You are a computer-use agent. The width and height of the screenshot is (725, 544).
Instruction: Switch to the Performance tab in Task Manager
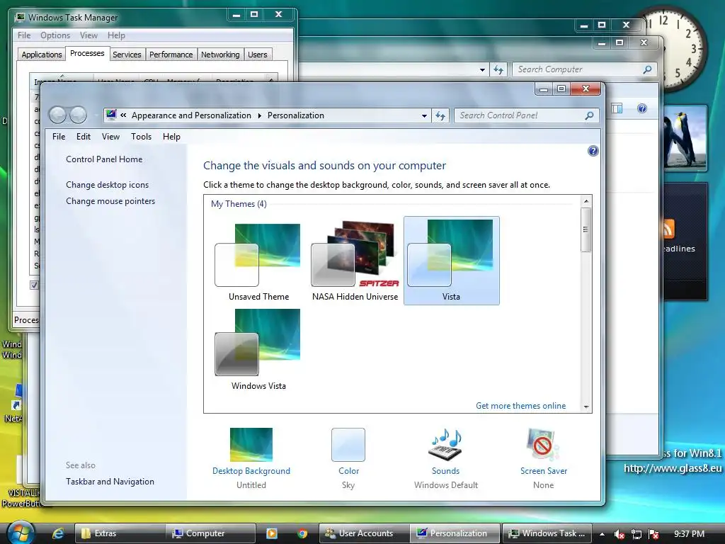[171, 55]
